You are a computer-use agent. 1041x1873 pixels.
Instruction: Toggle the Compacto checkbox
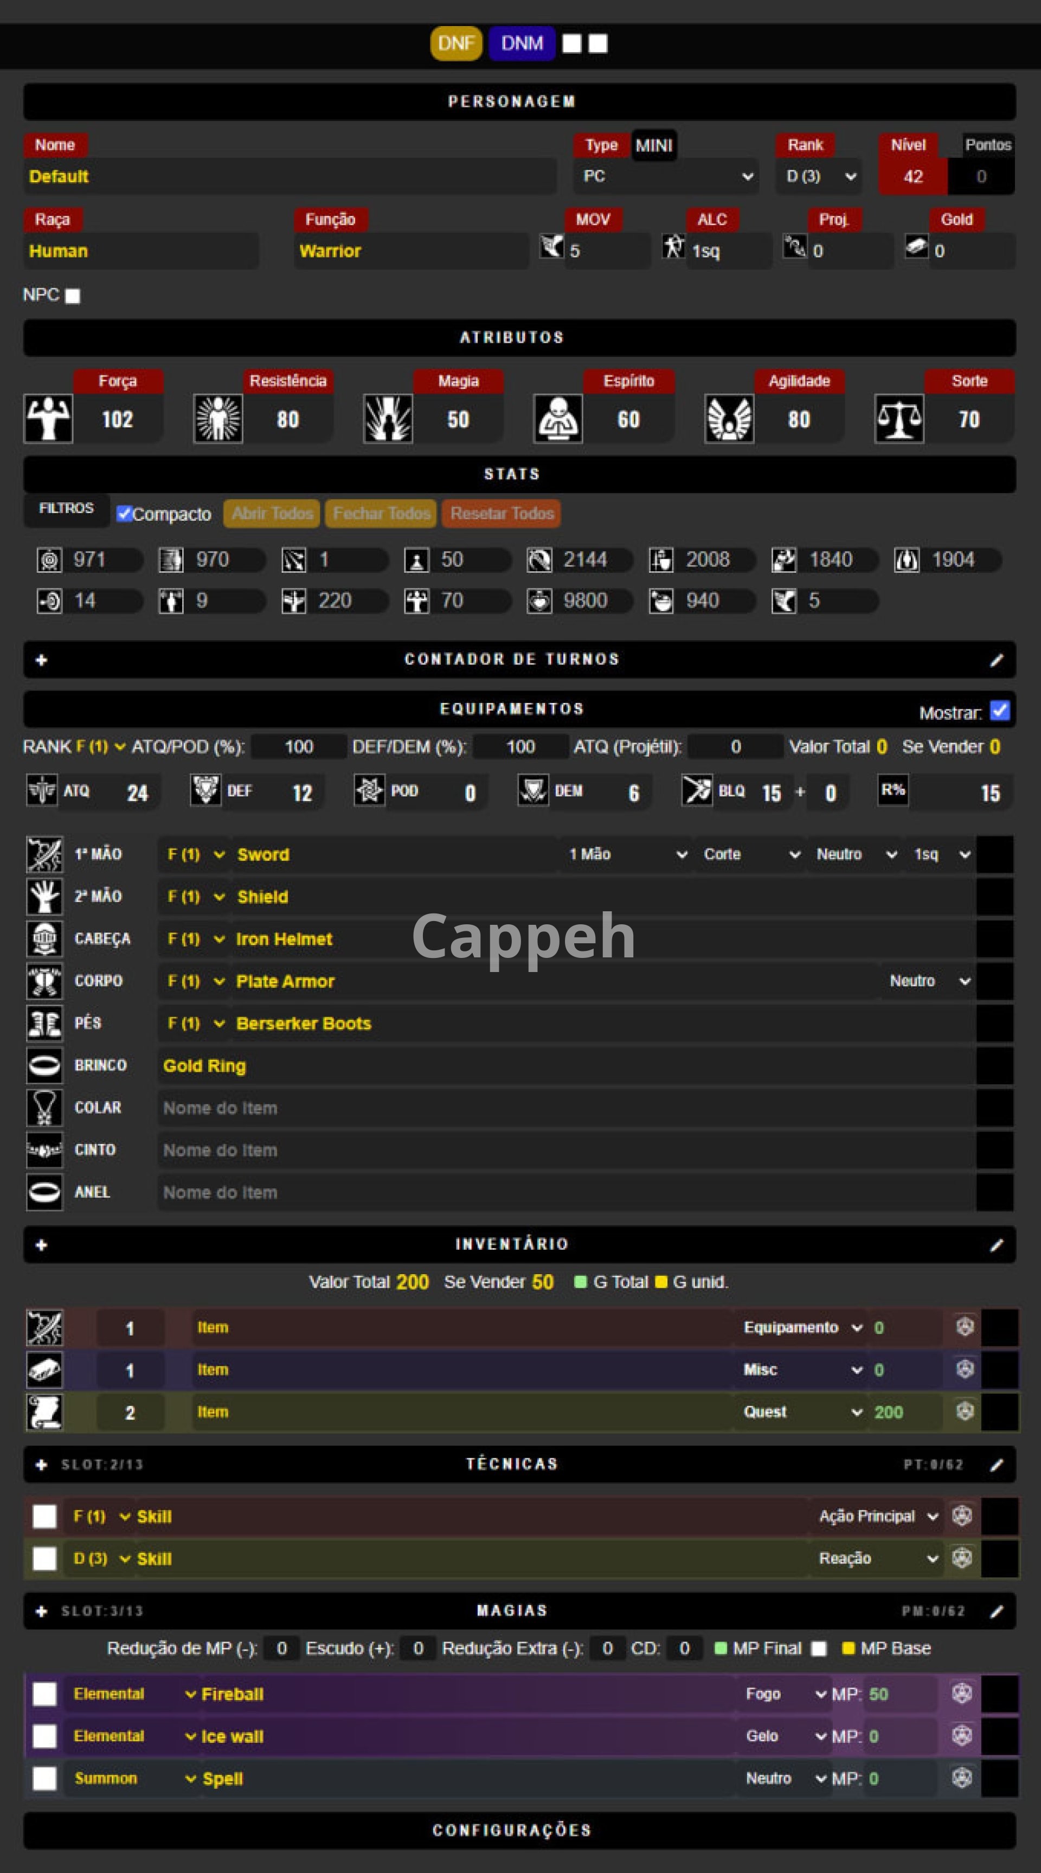(124, 513)
